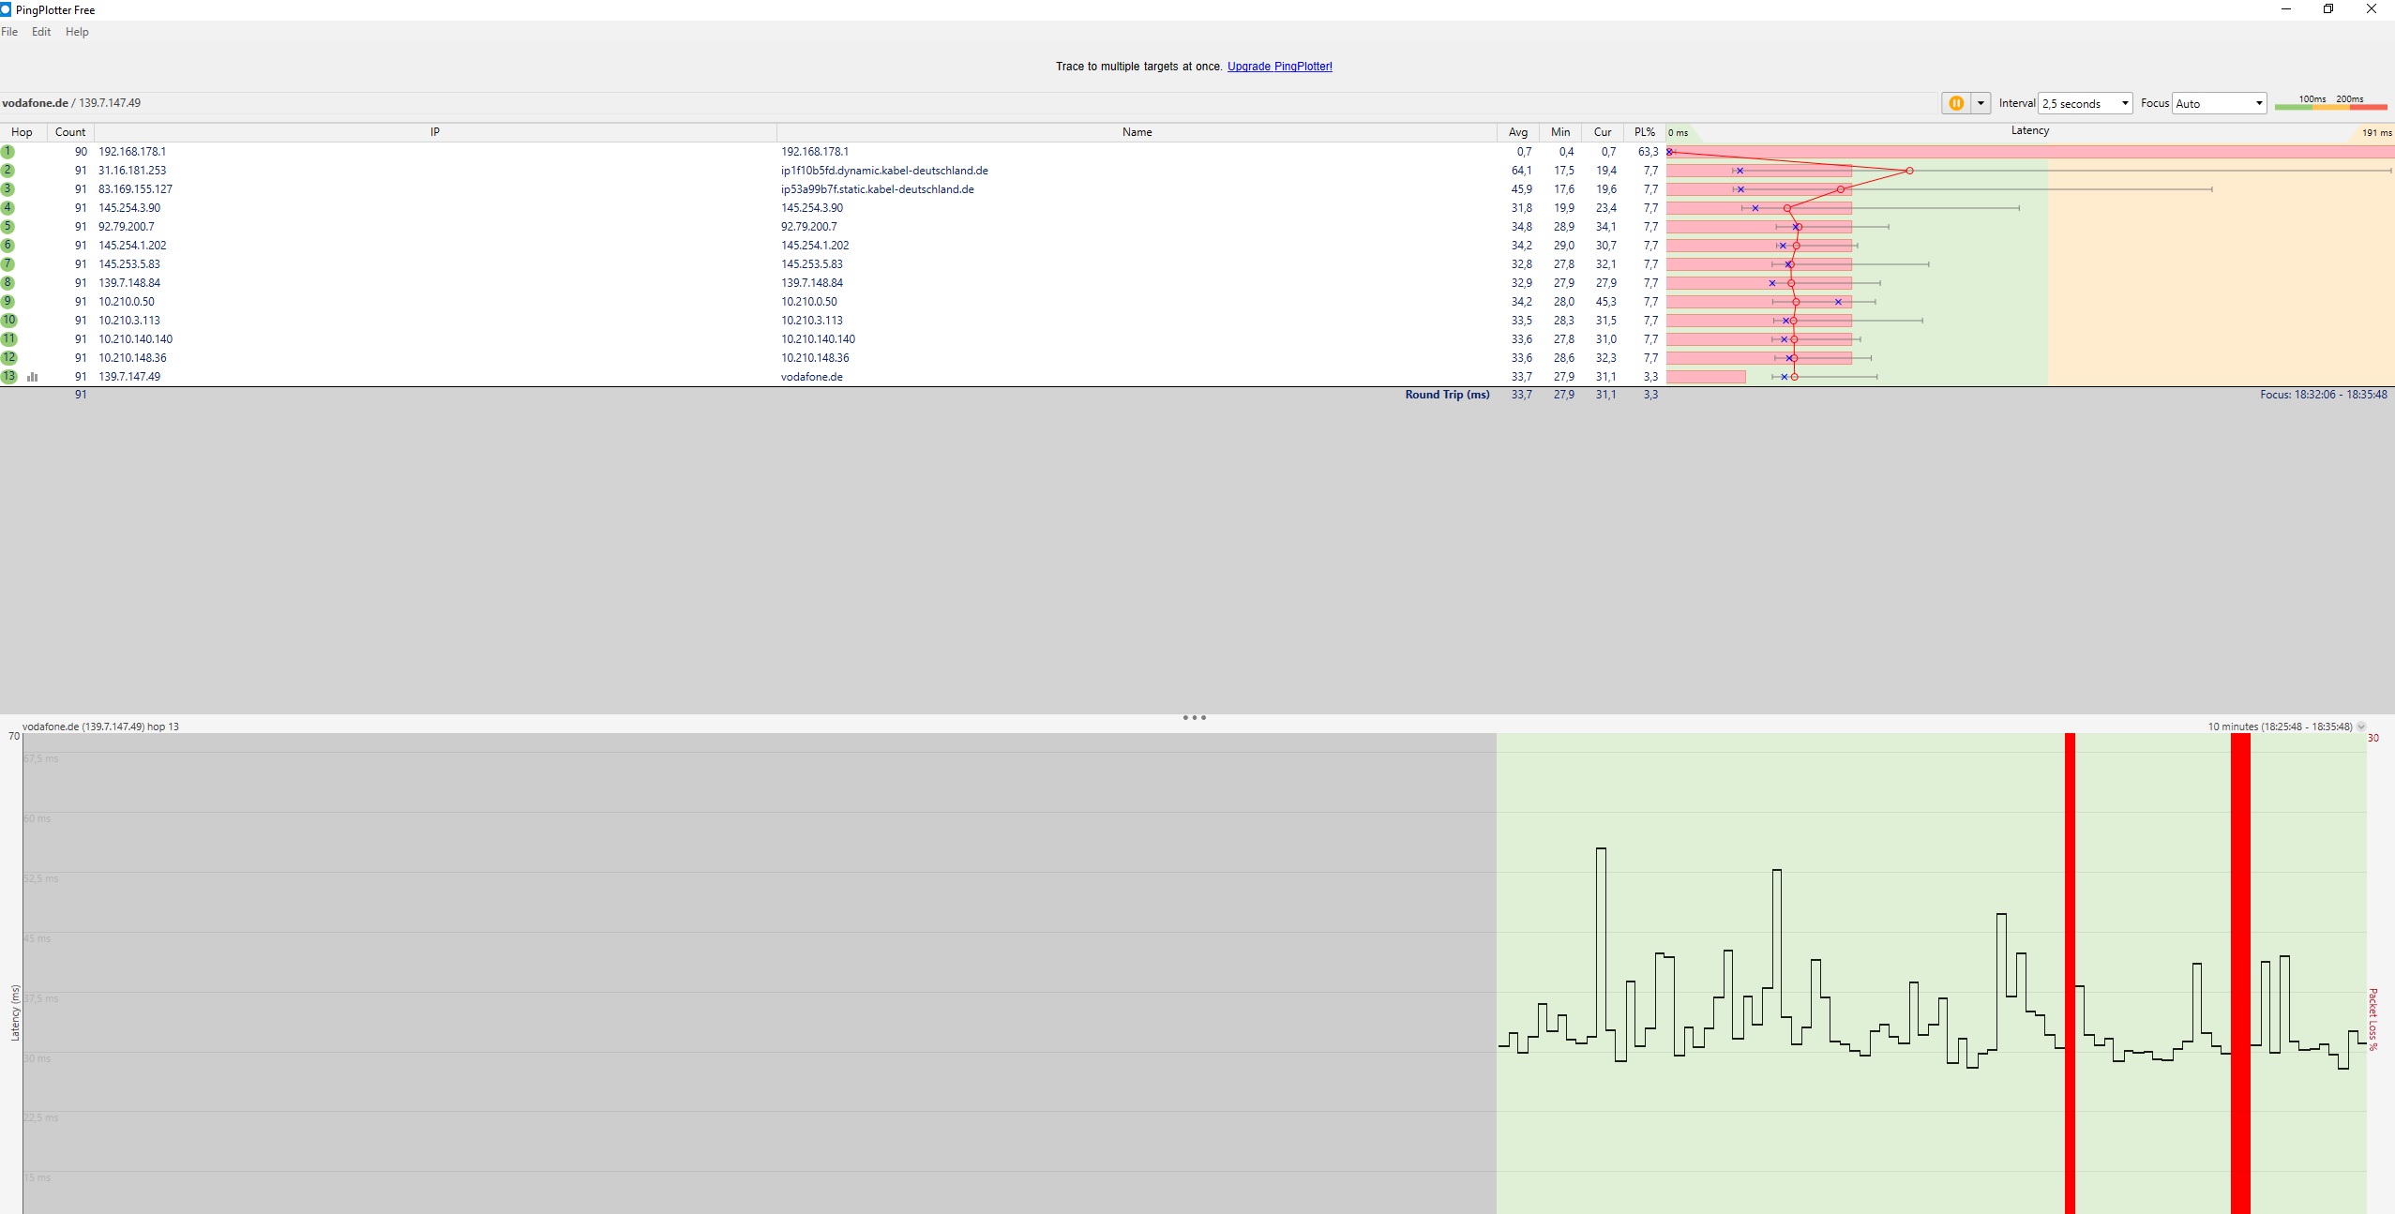Click the three-dot panel splitter handle

coord(1194,718)
